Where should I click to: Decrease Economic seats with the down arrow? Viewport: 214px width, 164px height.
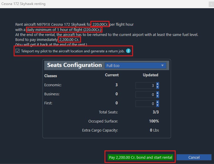158,87
